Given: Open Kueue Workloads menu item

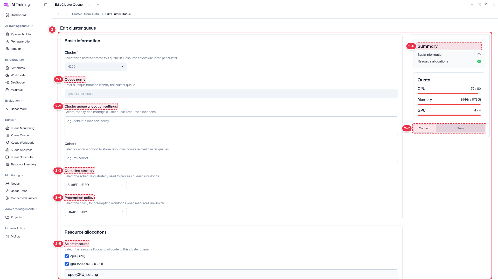Looking at the screenshot, I should click(x=23, y=143).
